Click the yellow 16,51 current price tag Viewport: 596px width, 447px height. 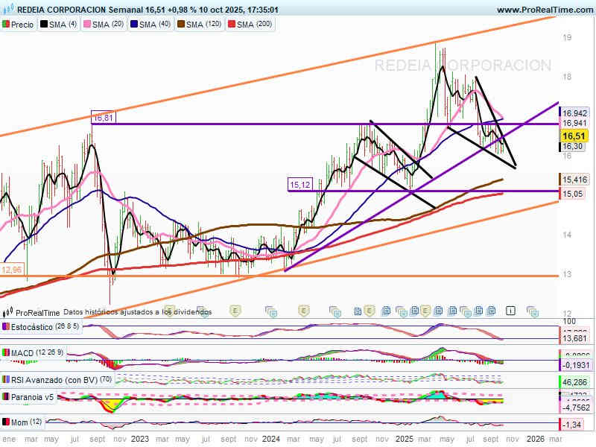click(x=573, y=136)
